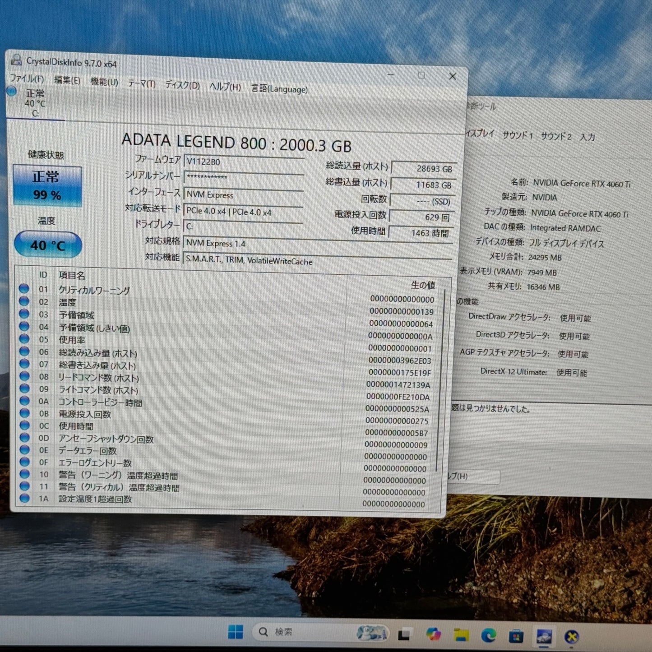The width and height of the screenshot is (652, 652).
Task: Click the status circle for ID 03 予備領域
Action: click(24, 314)
